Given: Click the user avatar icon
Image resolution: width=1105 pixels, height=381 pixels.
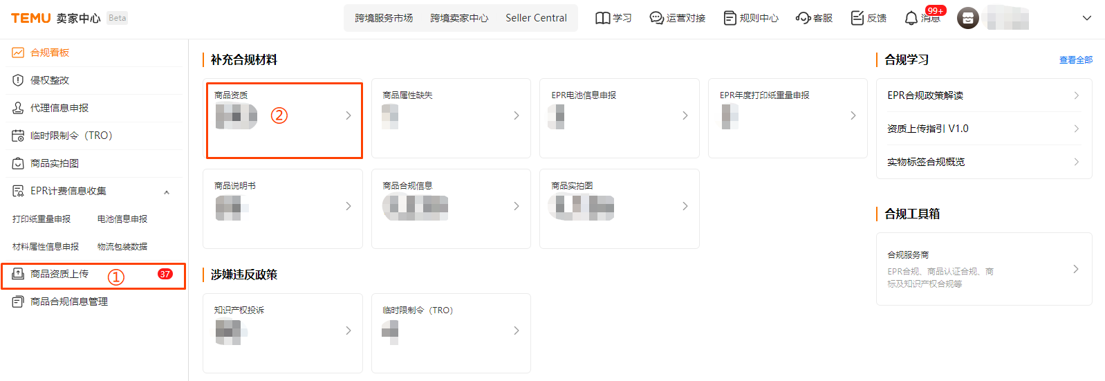Looking at the screenshot, I should 968,18.
